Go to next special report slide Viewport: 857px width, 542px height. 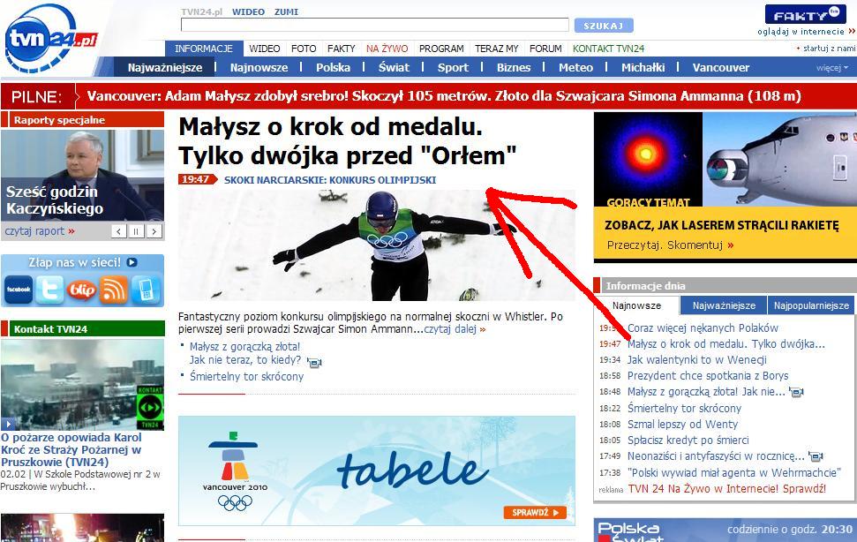pyautogui.click(x=154, y=231)
